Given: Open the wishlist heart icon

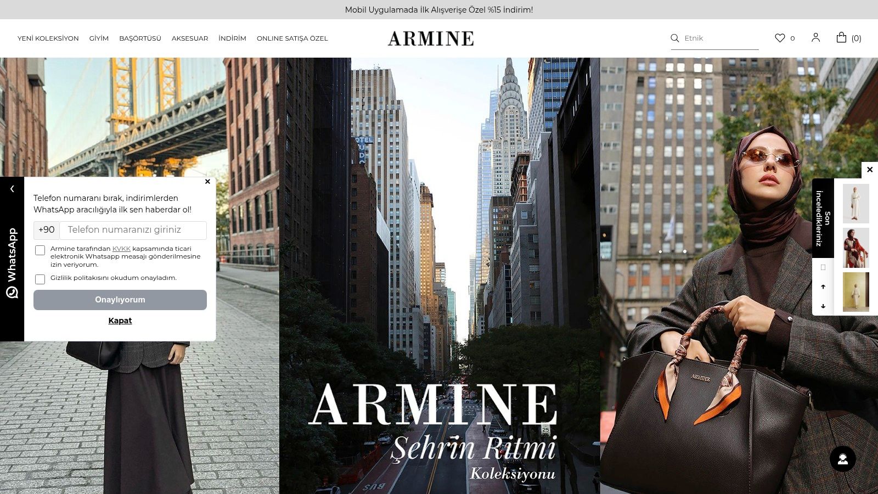Looking at the screenshot, I should [780, 38].
